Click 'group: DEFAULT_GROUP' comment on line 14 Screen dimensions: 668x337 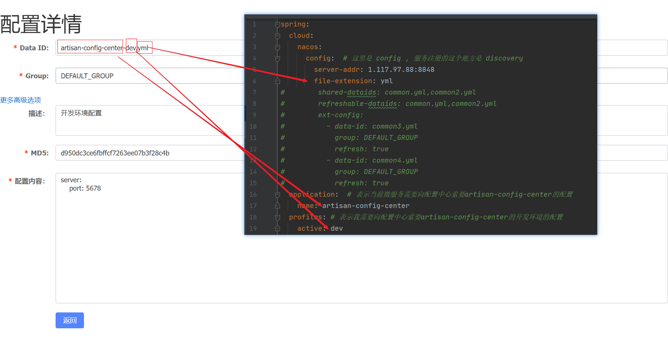pos(376,172)
